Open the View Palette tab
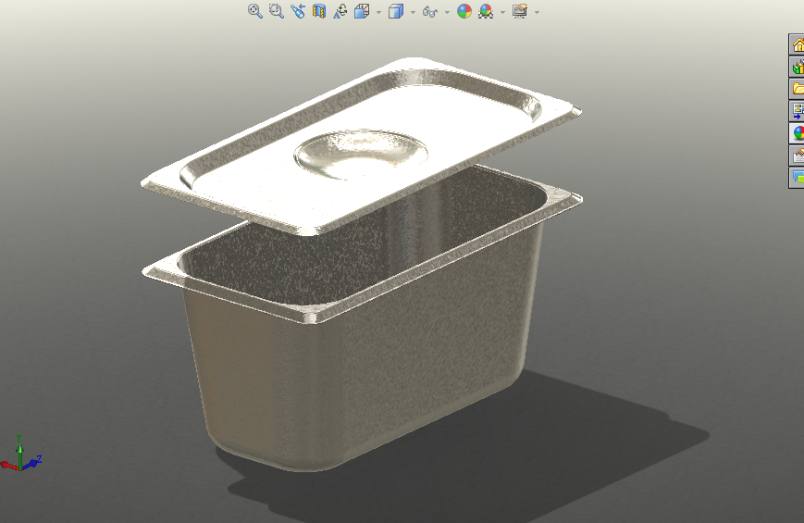The width and height of the screenshot is (804, 523). (797, 111)
